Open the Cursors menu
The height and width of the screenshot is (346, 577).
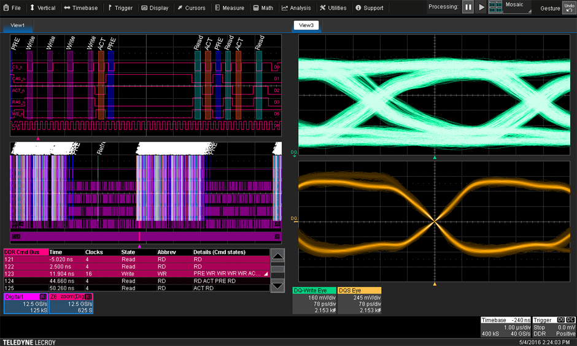[192, 8]
